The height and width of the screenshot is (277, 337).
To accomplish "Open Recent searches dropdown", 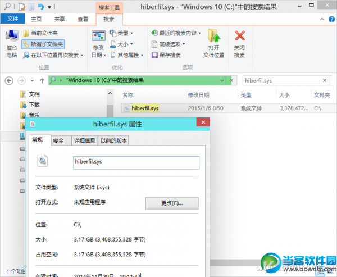I will pyautogui.click(x=176, y=33).
